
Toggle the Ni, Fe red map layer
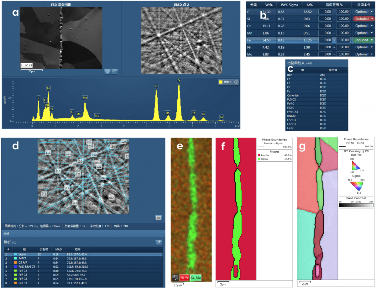(185, 277)
